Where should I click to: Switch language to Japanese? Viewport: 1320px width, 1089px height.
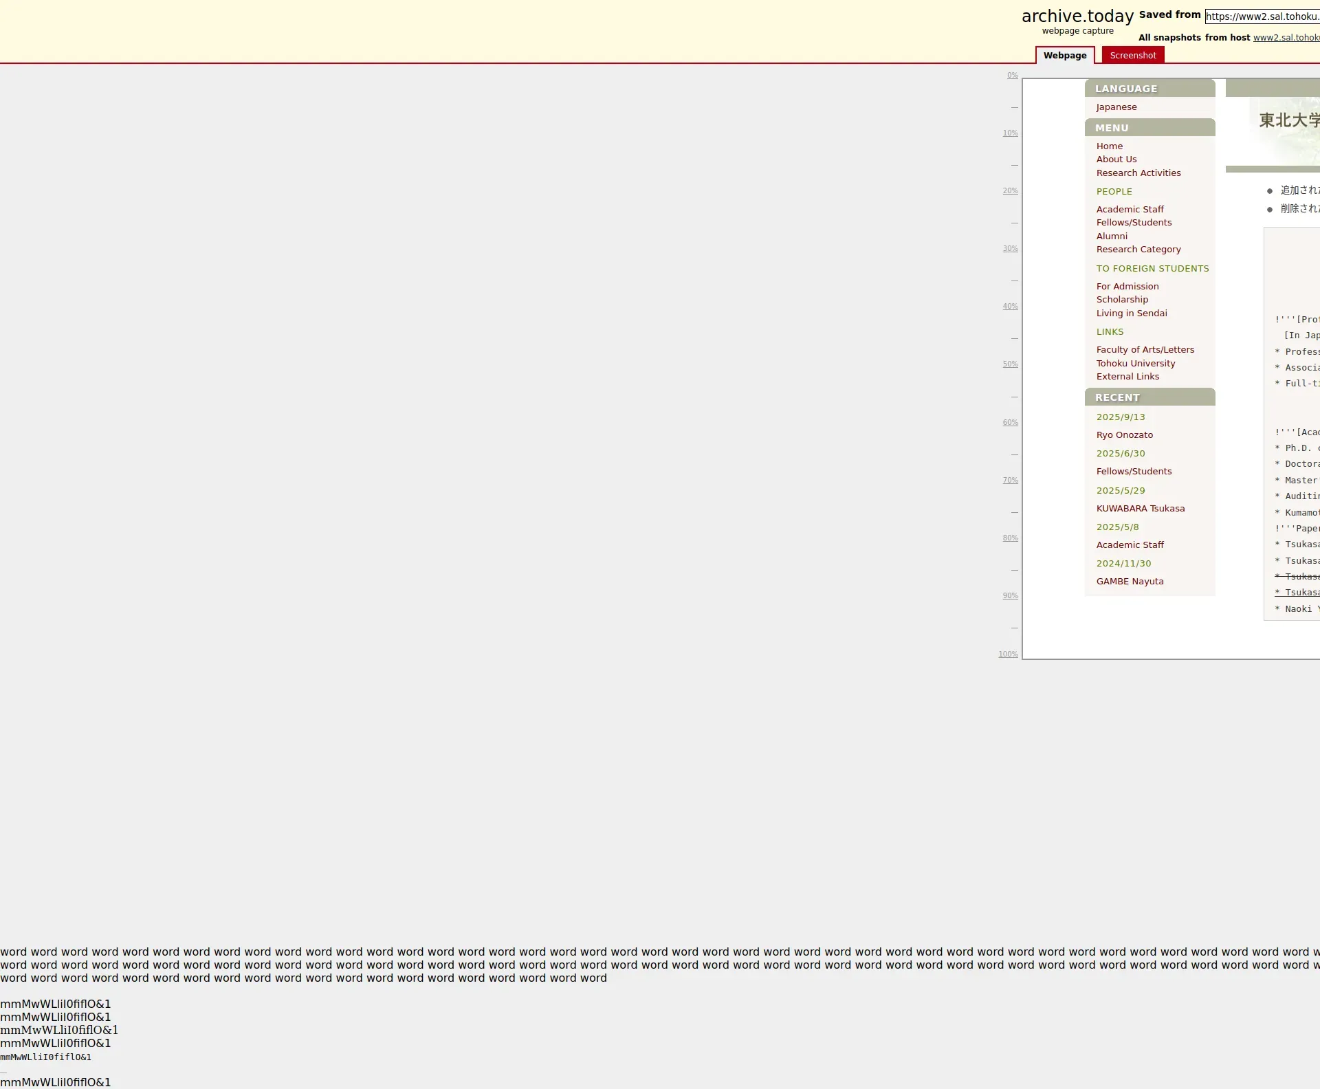click(x=1116, y=107)
